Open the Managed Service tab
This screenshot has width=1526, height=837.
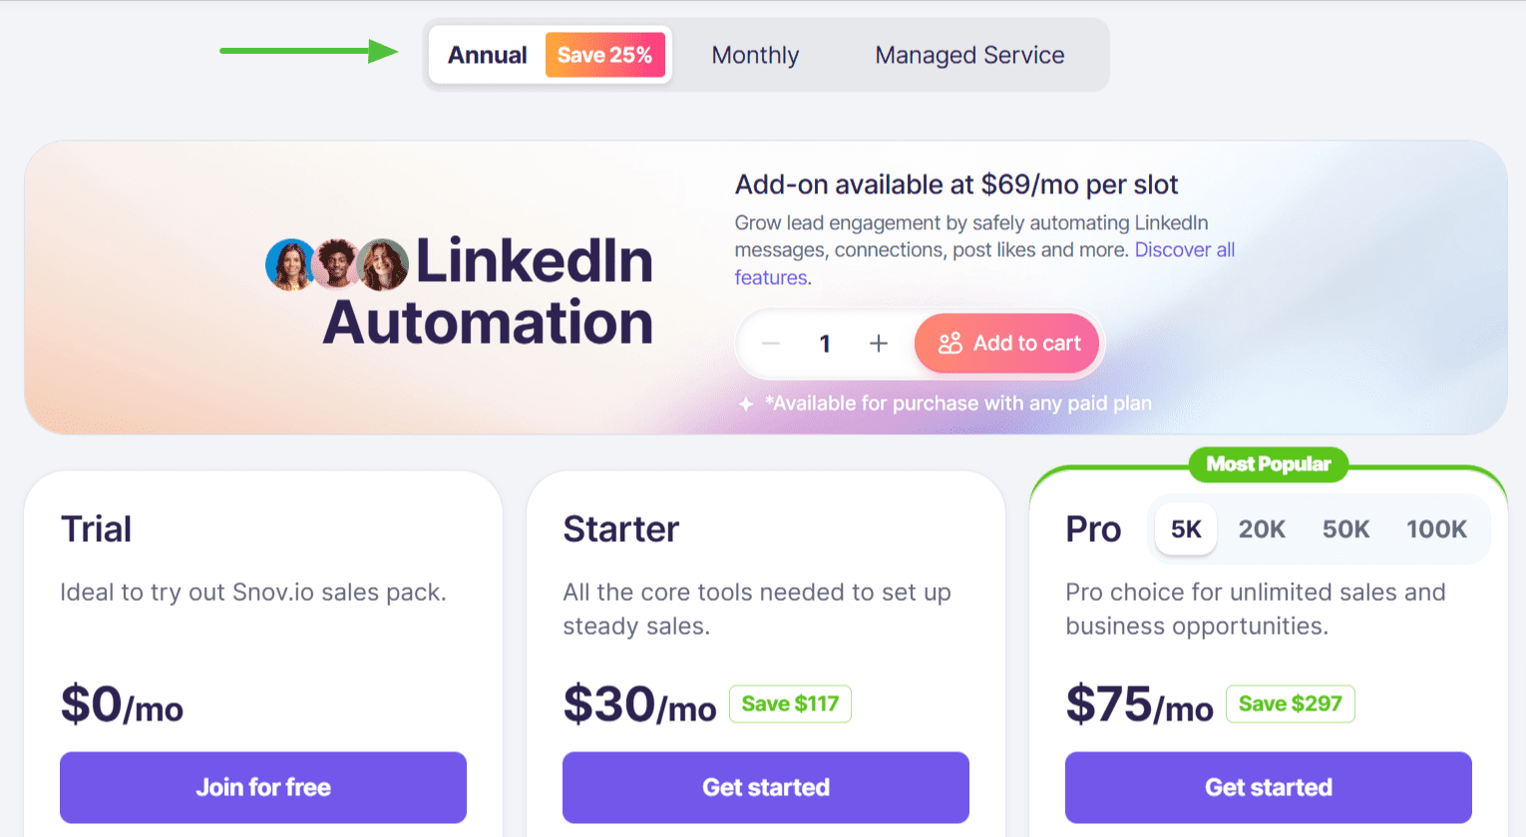(x=968, y=55)
